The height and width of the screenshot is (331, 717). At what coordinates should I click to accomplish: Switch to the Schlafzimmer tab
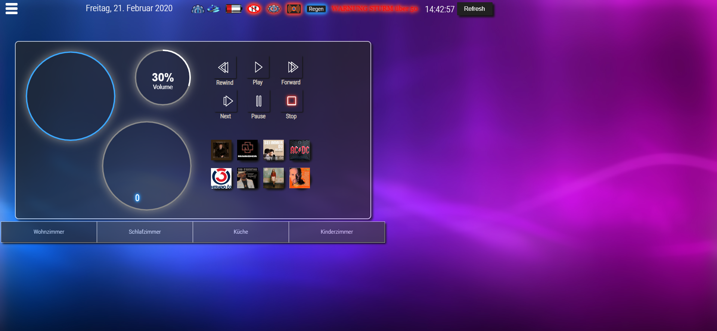coord(145,232)
